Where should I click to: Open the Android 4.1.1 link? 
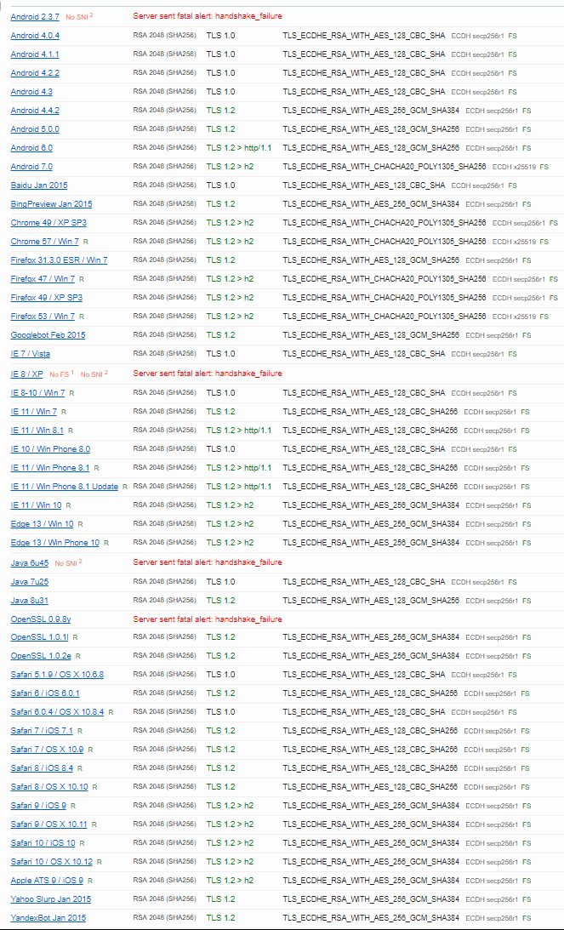click(x=35, y=54)
